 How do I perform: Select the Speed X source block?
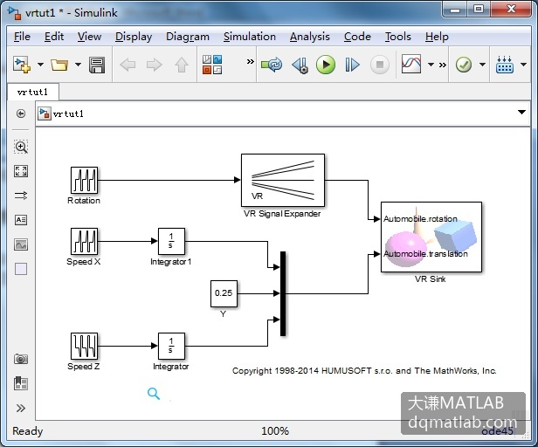point(84,241)
